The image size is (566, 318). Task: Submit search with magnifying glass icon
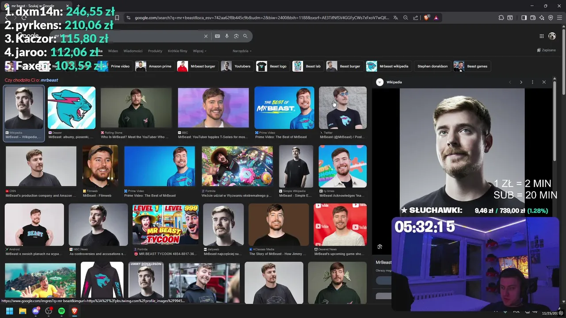pyautogui.click(x=245, y=36)
